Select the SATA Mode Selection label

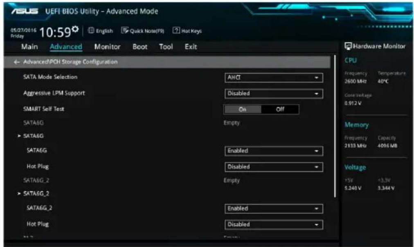[50, 77]
